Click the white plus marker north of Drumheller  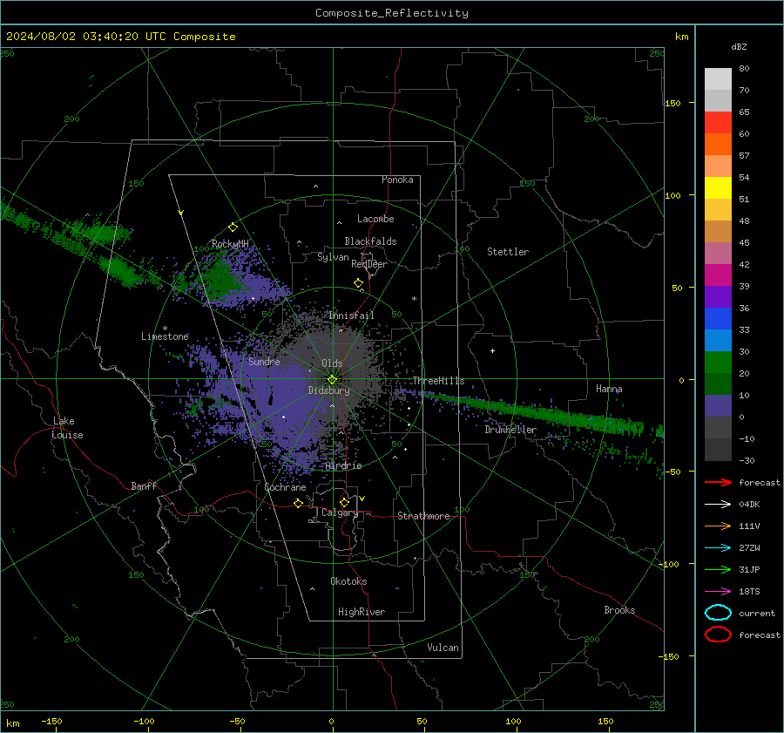pyautogui.click(x=492, y=350)
